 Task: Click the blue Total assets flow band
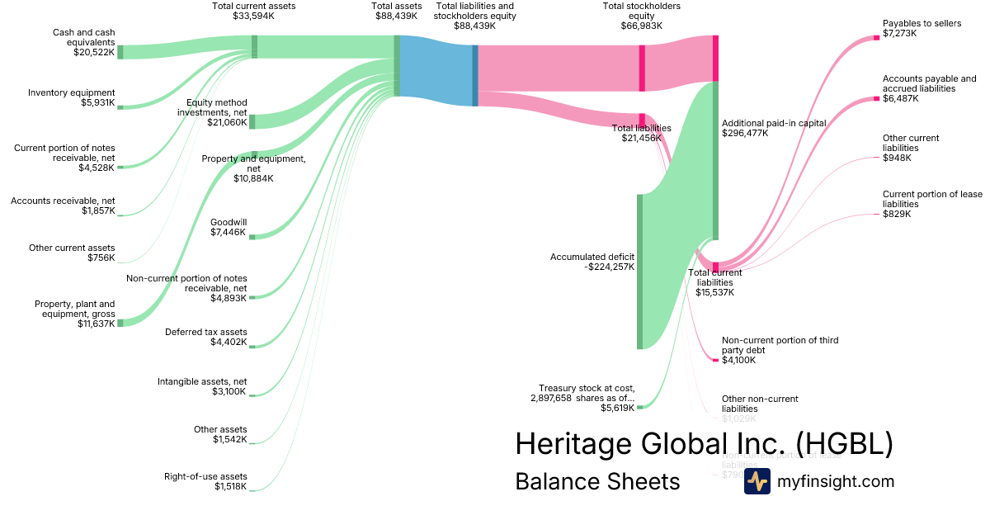point(436,72)
